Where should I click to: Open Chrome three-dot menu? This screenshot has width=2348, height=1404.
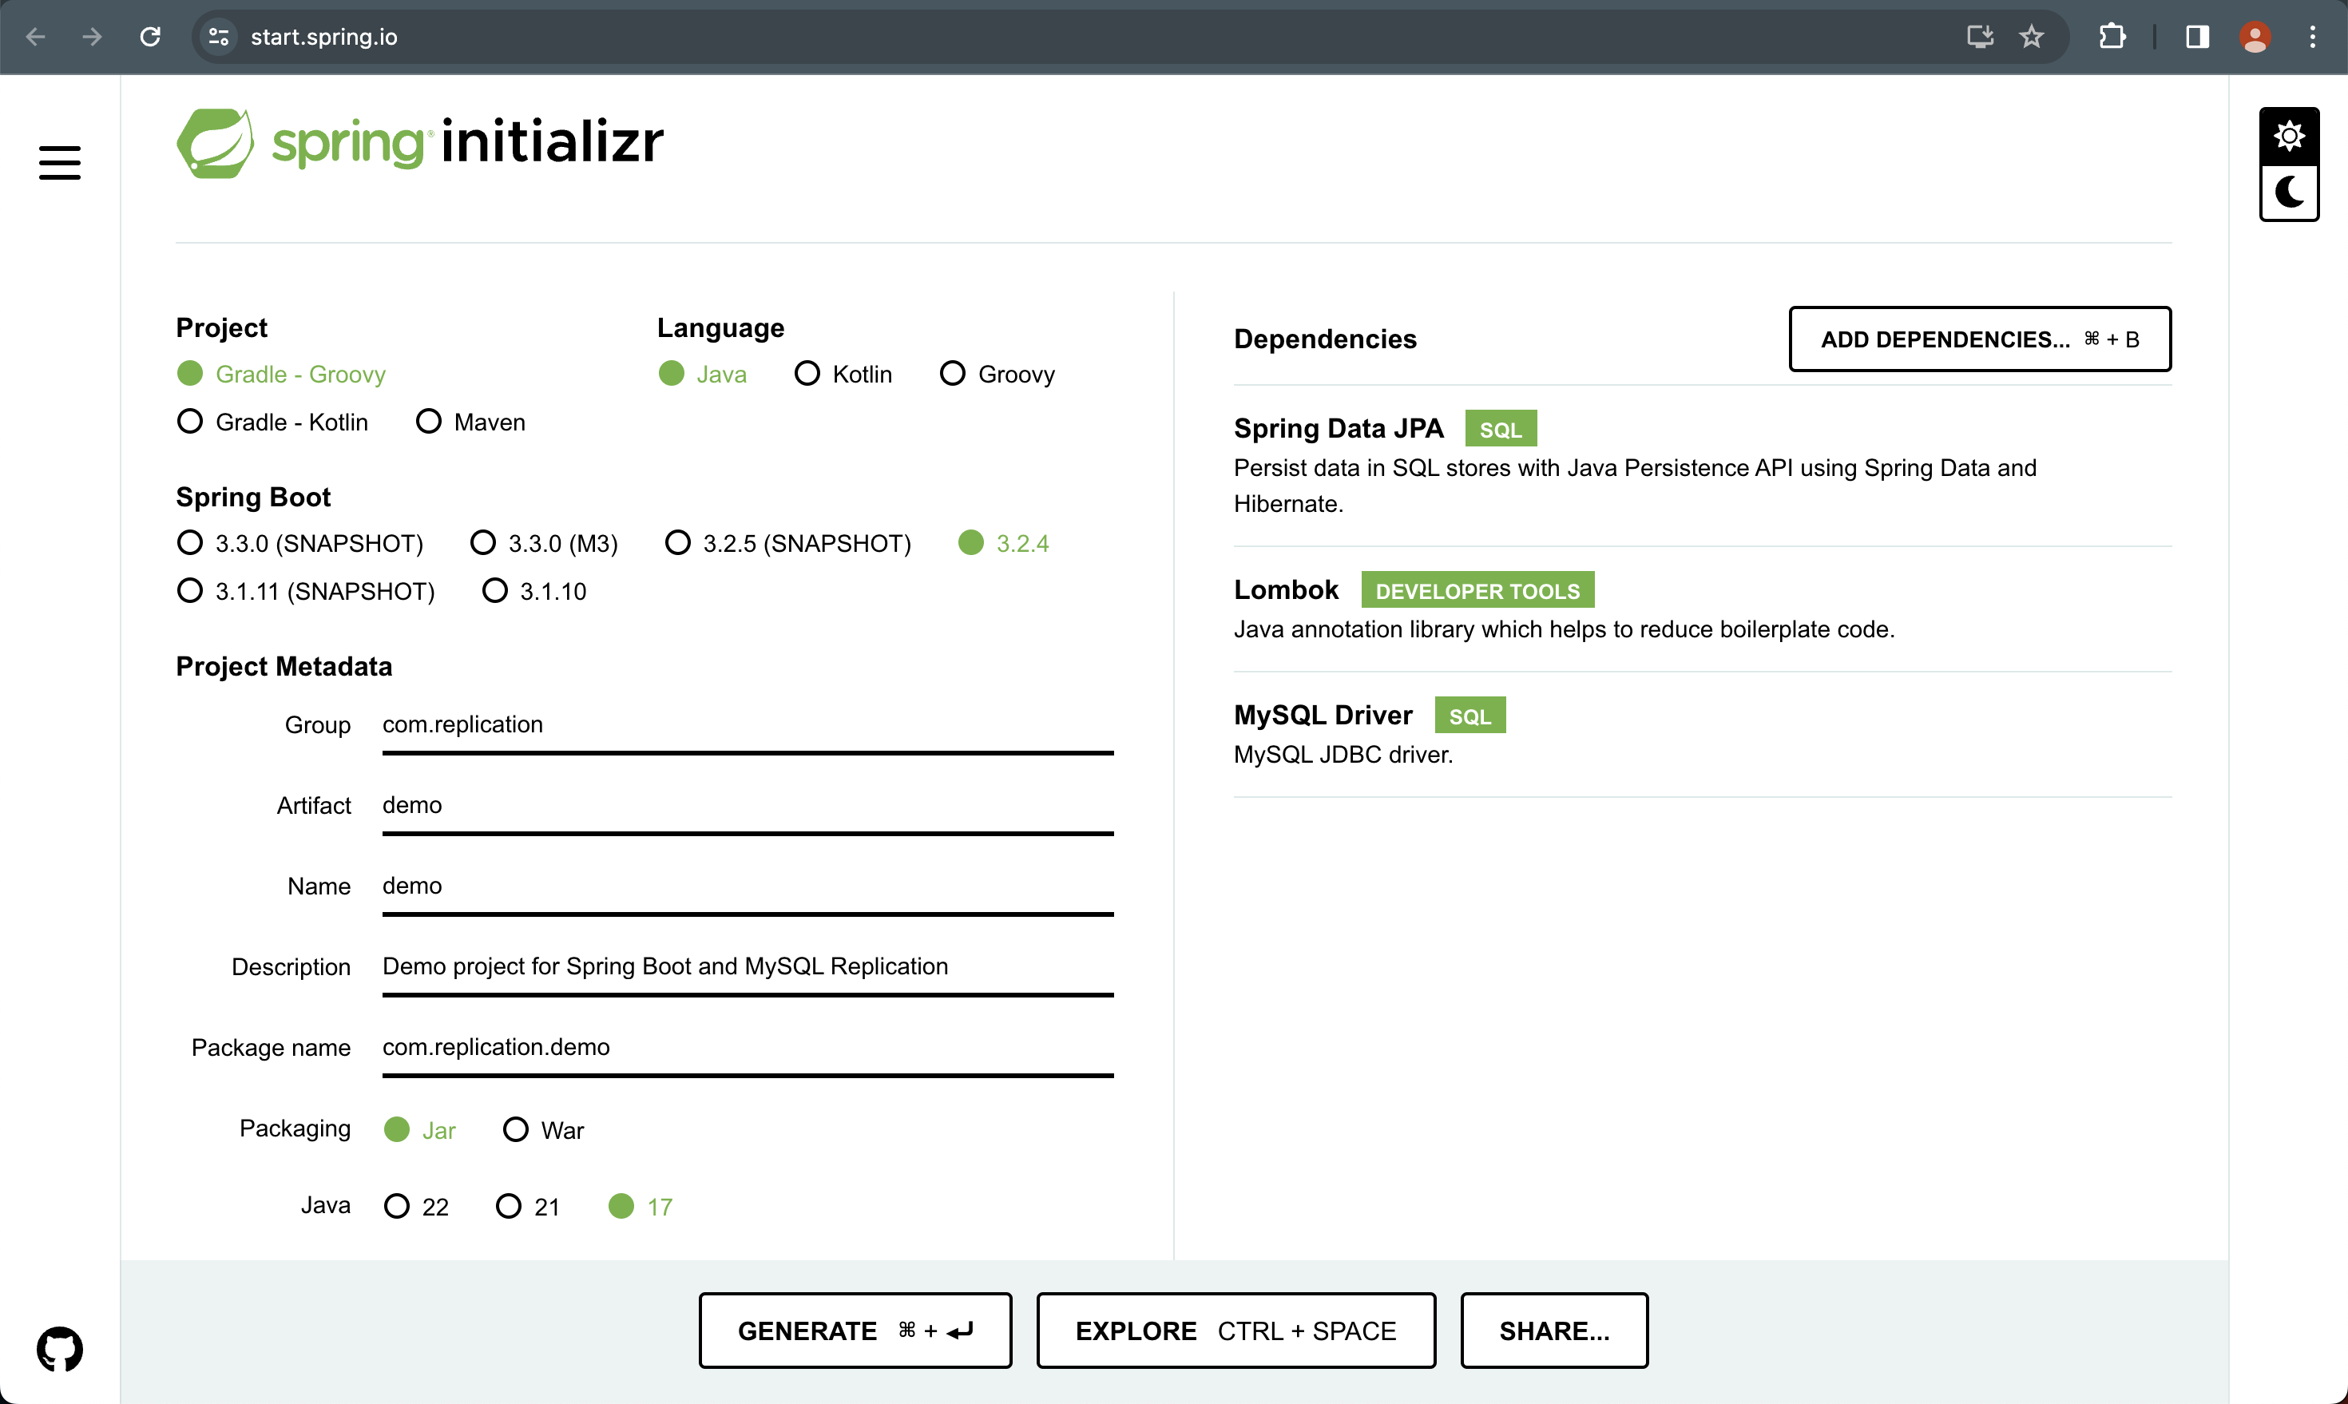tap(2312, 37)
